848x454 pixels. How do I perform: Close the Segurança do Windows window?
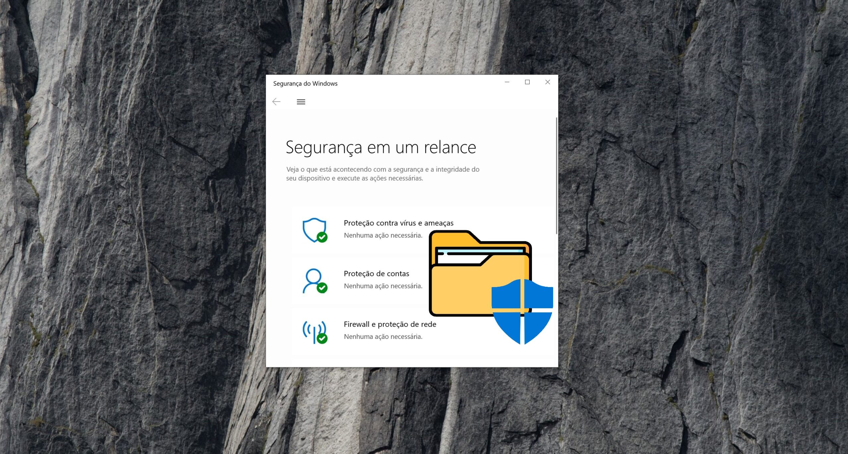[548, 82]
